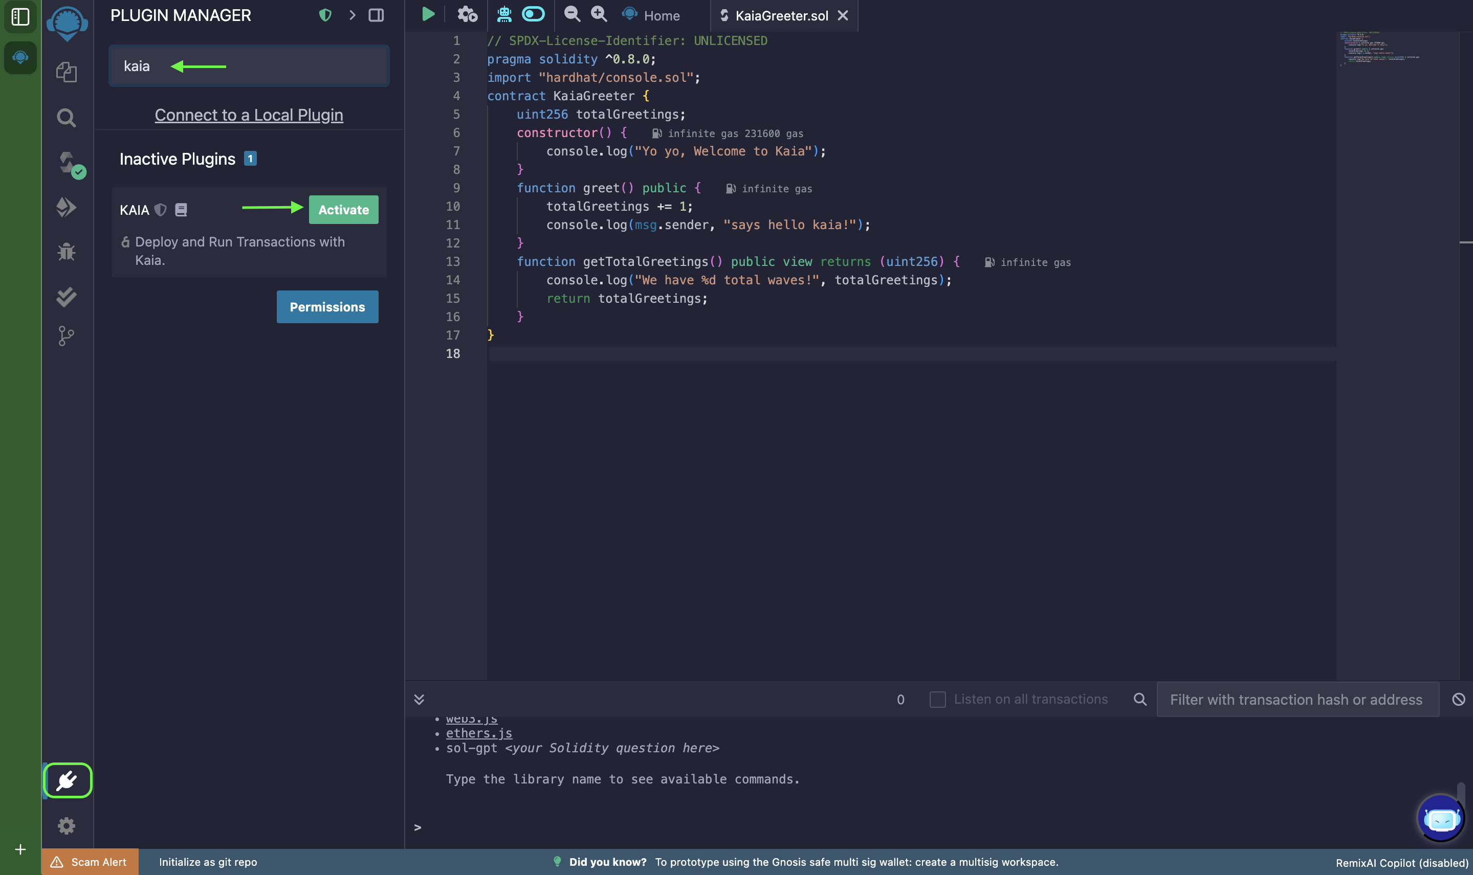Open the Search in files sidebar icon

click(x=67, y=117)
